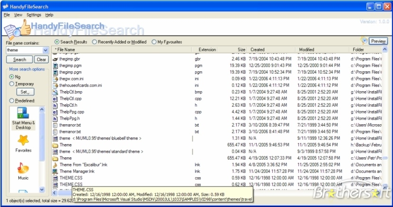Click the More search options label
This screenshot has width=393, height=207.
pos(27,69)
